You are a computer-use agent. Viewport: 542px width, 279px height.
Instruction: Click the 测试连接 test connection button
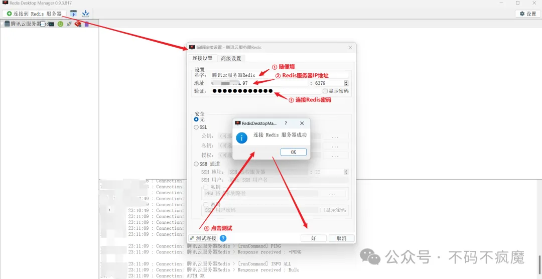[x=203, y=238]
